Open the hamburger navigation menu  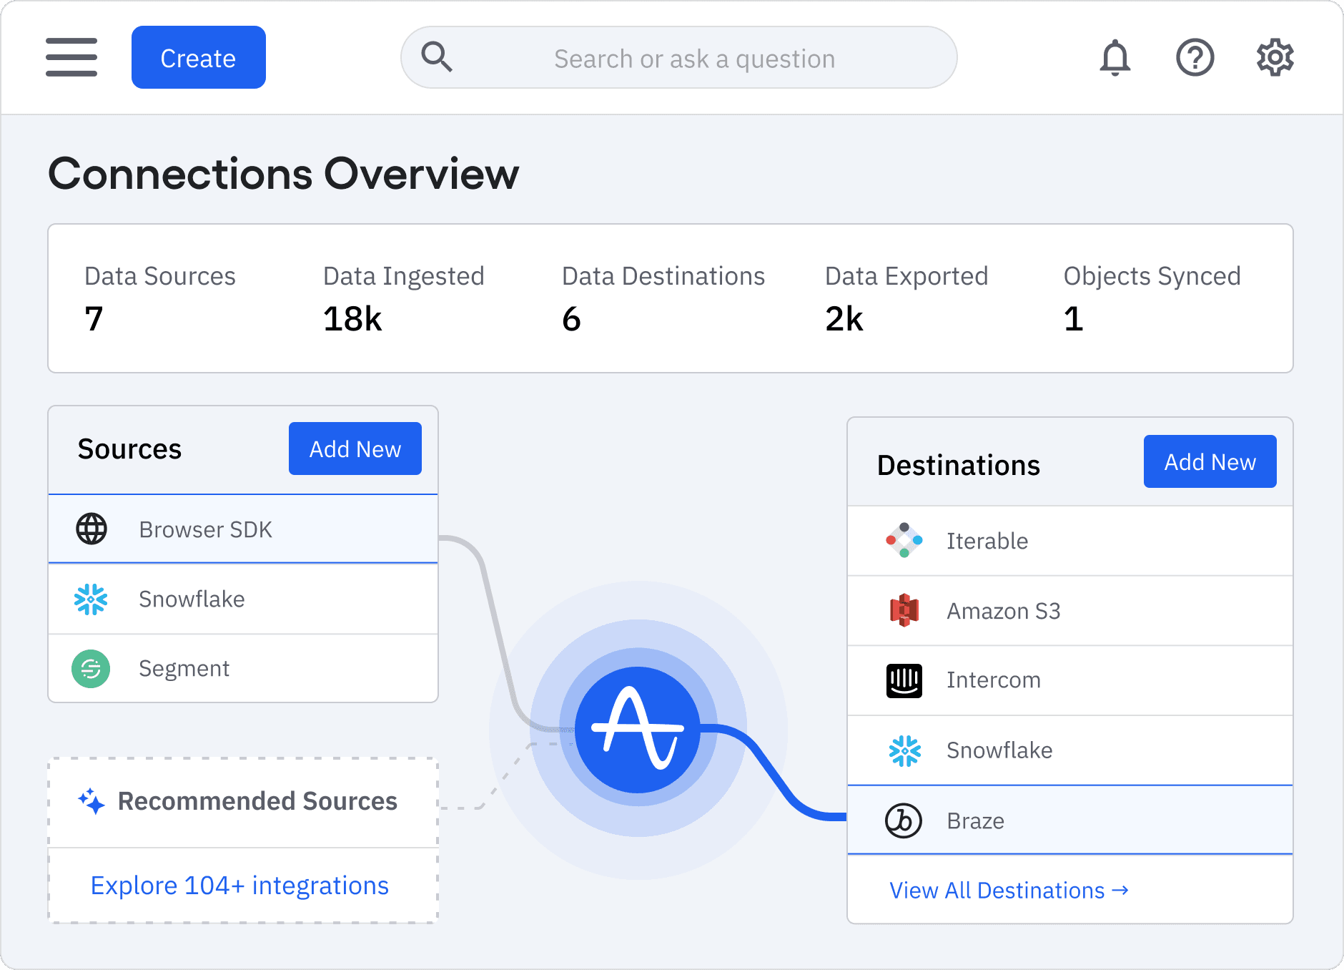point(71,57)
